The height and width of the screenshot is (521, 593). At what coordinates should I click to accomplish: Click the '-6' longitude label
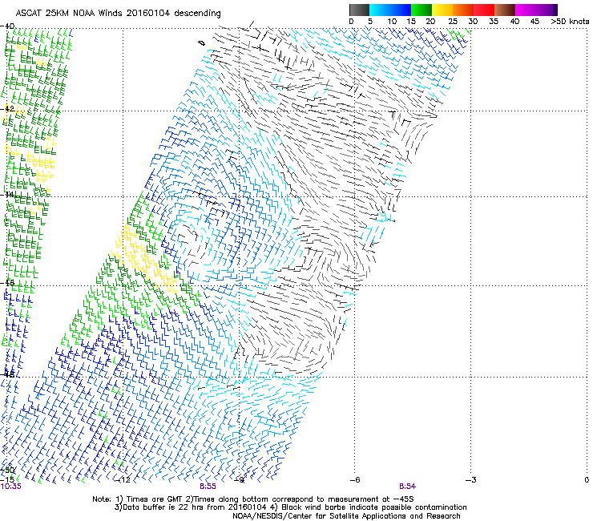coord(354,480)
